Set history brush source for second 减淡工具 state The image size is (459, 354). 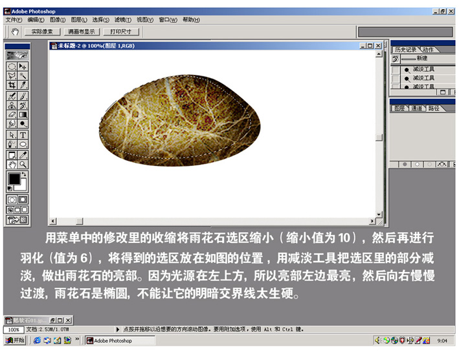click(x=396, y=79)
